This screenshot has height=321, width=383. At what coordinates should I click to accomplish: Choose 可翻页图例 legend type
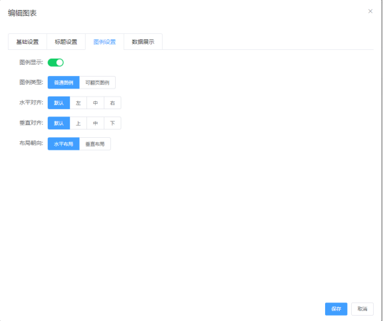pos(98,83)
